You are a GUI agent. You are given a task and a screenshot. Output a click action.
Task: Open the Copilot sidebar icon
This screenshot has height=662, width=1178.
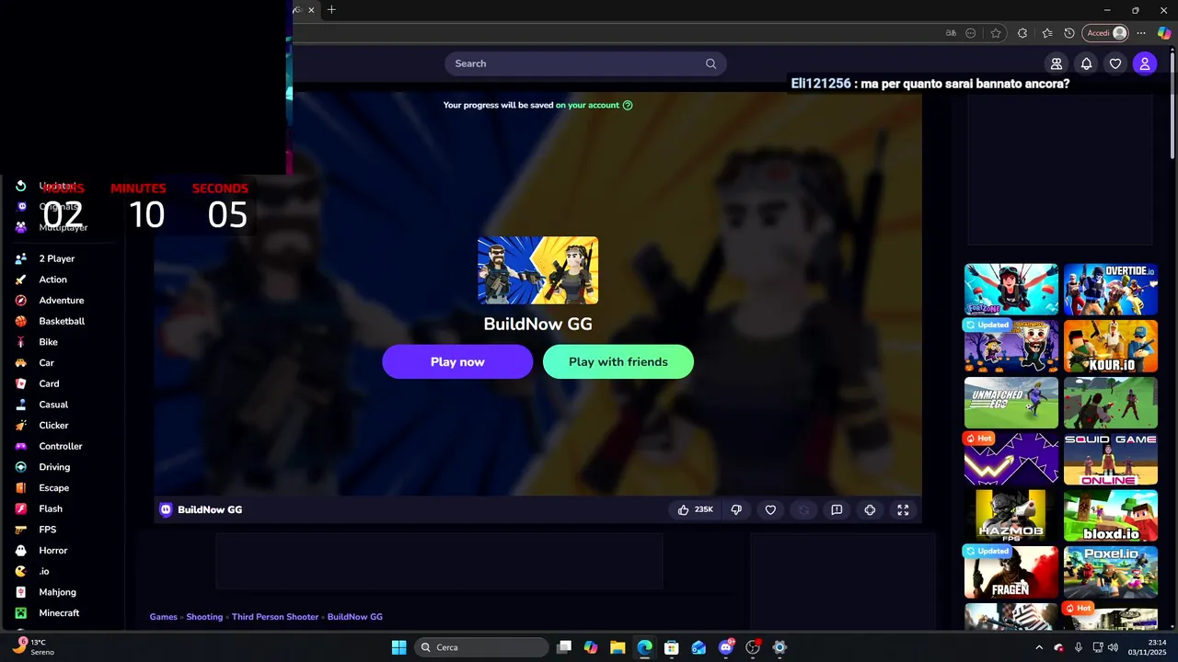pyautogui.click(x=1164, y=33)
